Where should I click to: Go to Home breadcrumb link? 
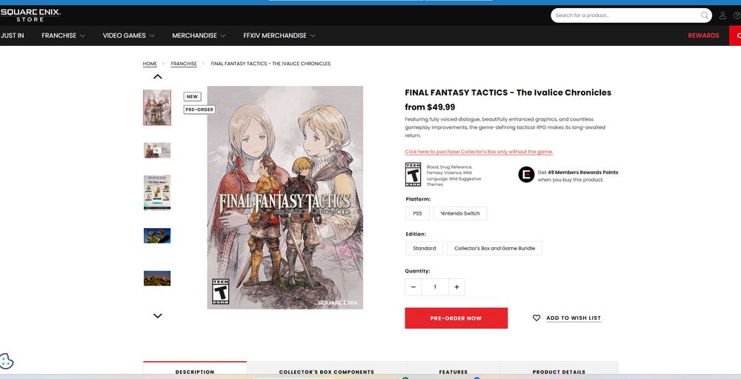click(x=150, y=64)
